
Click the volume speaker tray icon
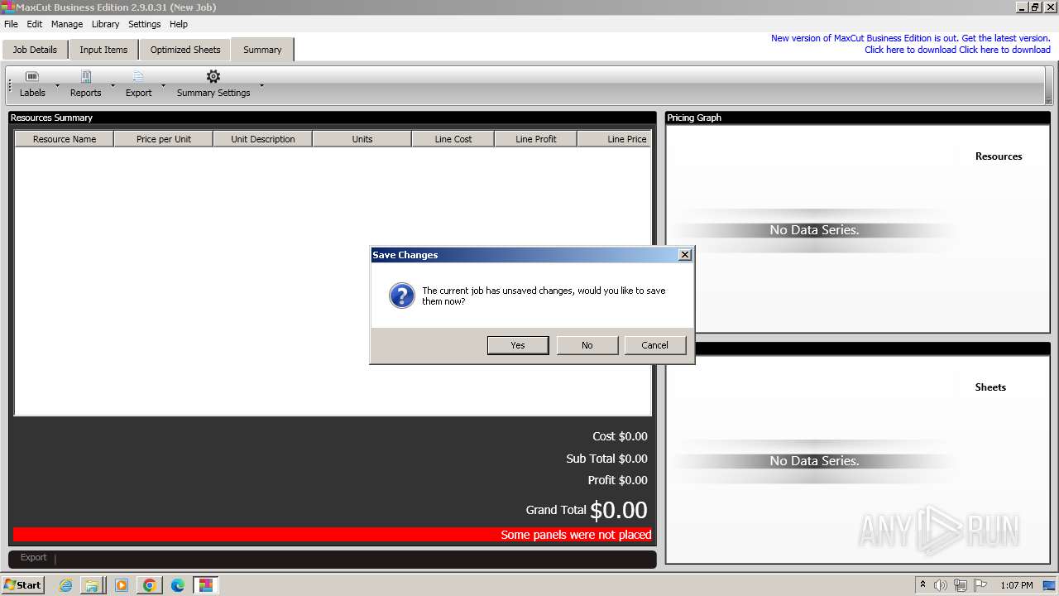coord(941,585)
